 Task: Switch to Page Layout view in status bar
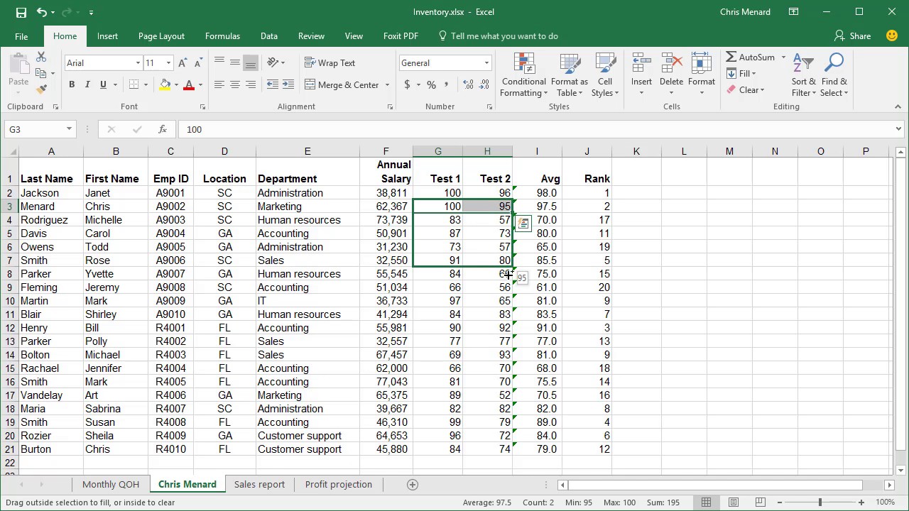coord(733,502)
